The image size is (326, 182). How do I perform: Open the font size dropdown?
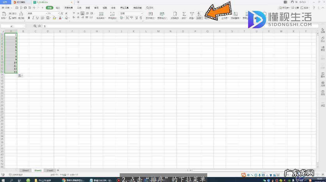pyautogui.click(x=58, y=13)
